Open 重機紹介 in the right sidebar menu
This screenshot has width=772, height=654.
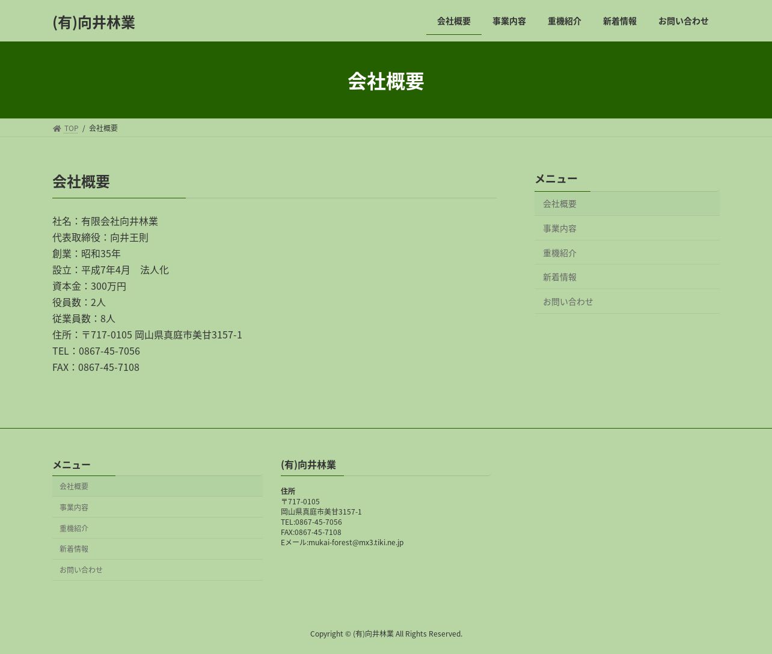click(627, 253)
